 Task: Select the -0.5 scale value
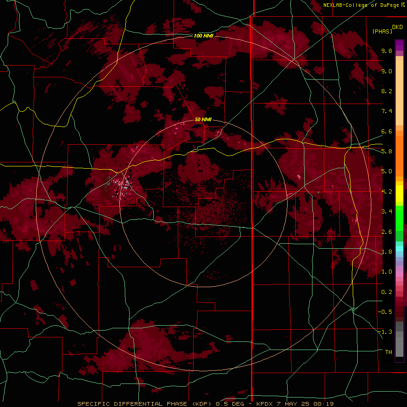[385, 312]
